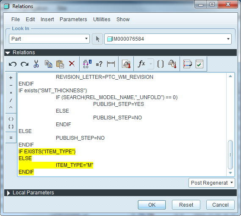The height and width of the screenshot is (216, 241).
Task: Click the verify relations checkmark icon
Action: coord(199,64)
